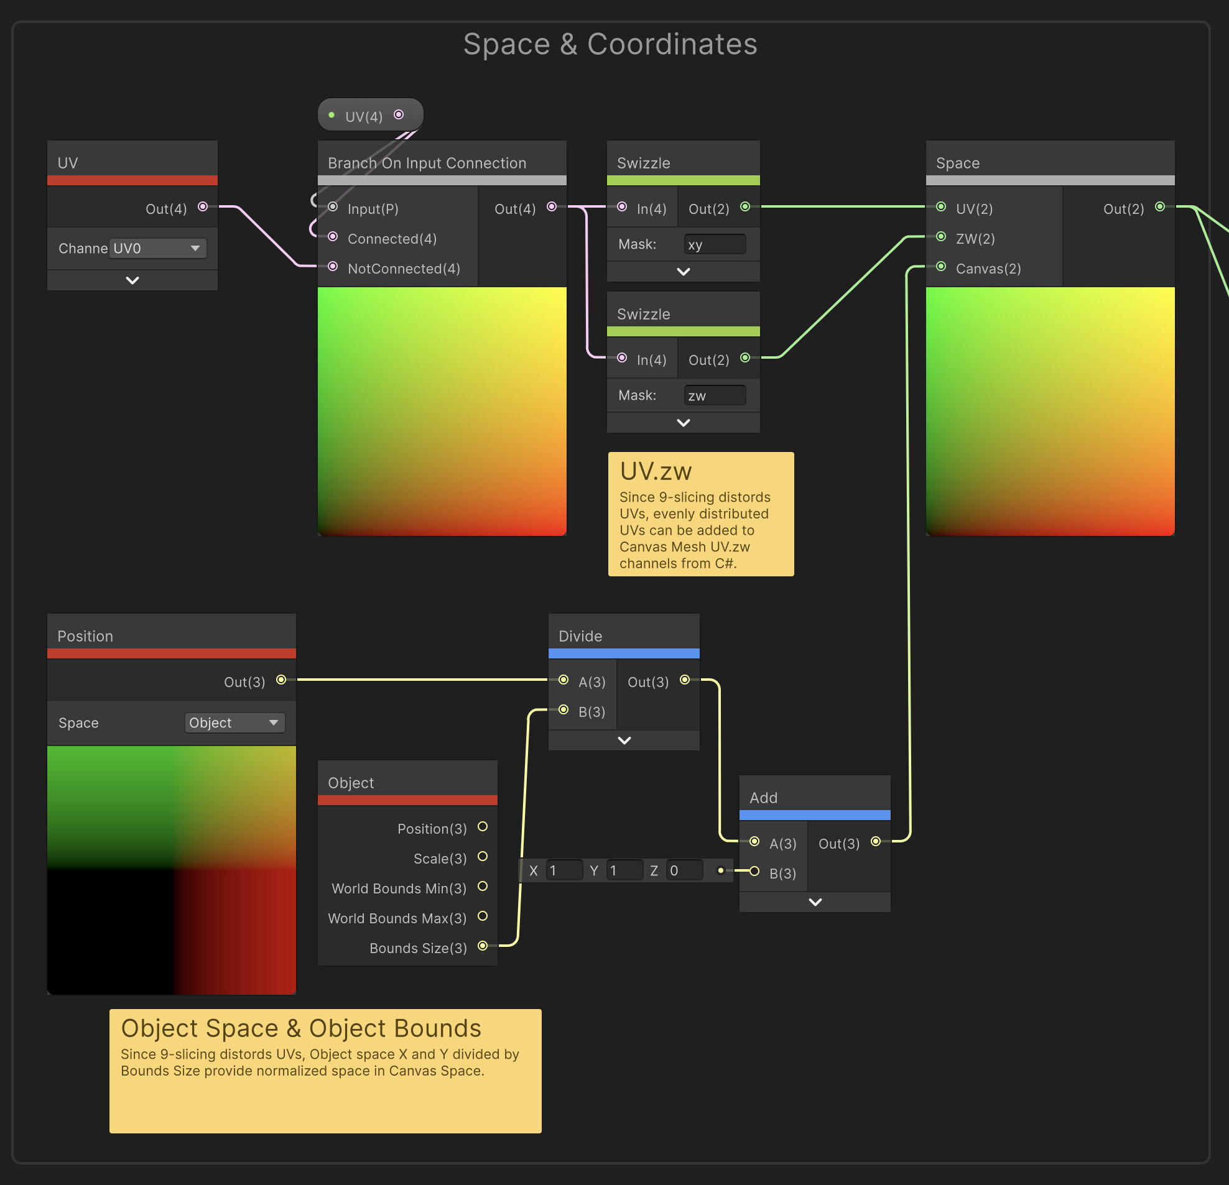The width and height of the screenshot is (1229, 1185).
Task: Click the Canvas(2) input port on the Space node
Action: click(x=941, y=266)
